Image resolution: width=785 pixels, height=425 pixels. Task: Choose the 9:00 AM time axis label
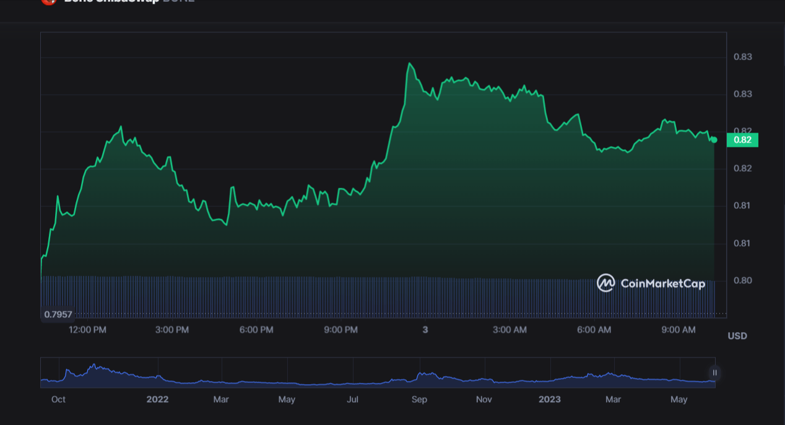pos(679,330)
